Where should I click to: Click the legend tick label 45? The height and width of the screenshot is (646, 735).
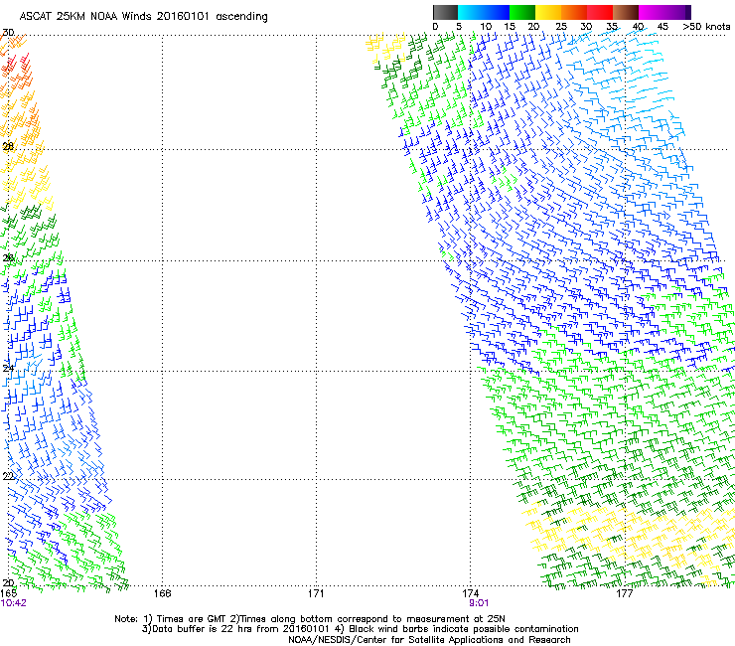click(x=662, y=27)
